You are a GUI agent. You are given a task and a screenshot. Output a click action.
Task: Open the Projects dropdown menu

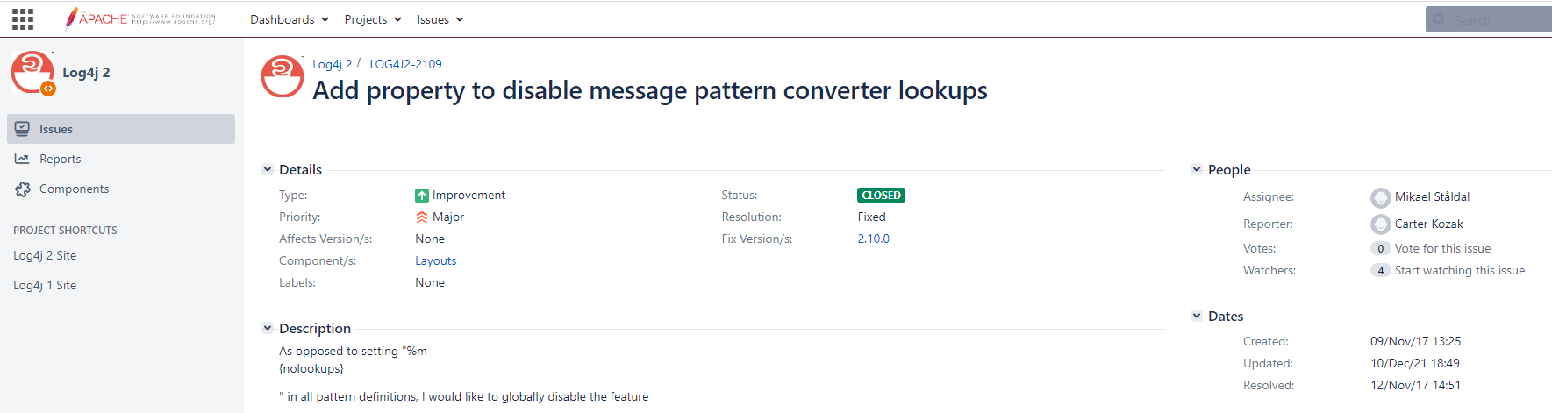(x=372, y=19)
